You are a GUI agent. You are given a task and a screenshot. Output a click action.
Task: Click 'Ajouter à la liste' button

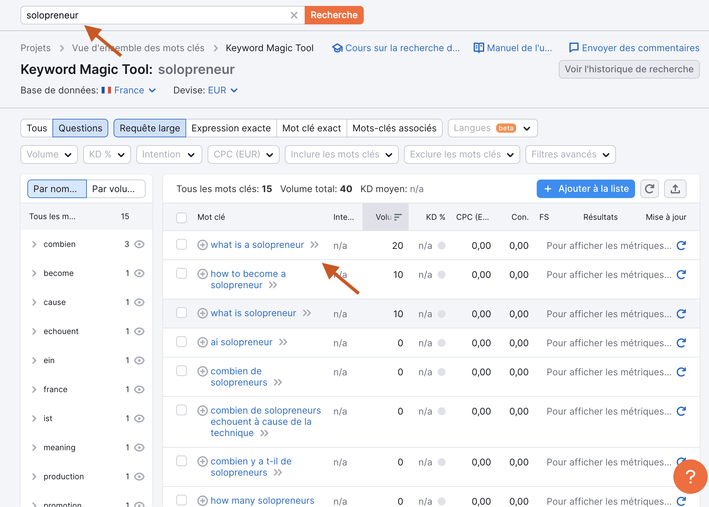pyautogui.click(x=585, y=188)
